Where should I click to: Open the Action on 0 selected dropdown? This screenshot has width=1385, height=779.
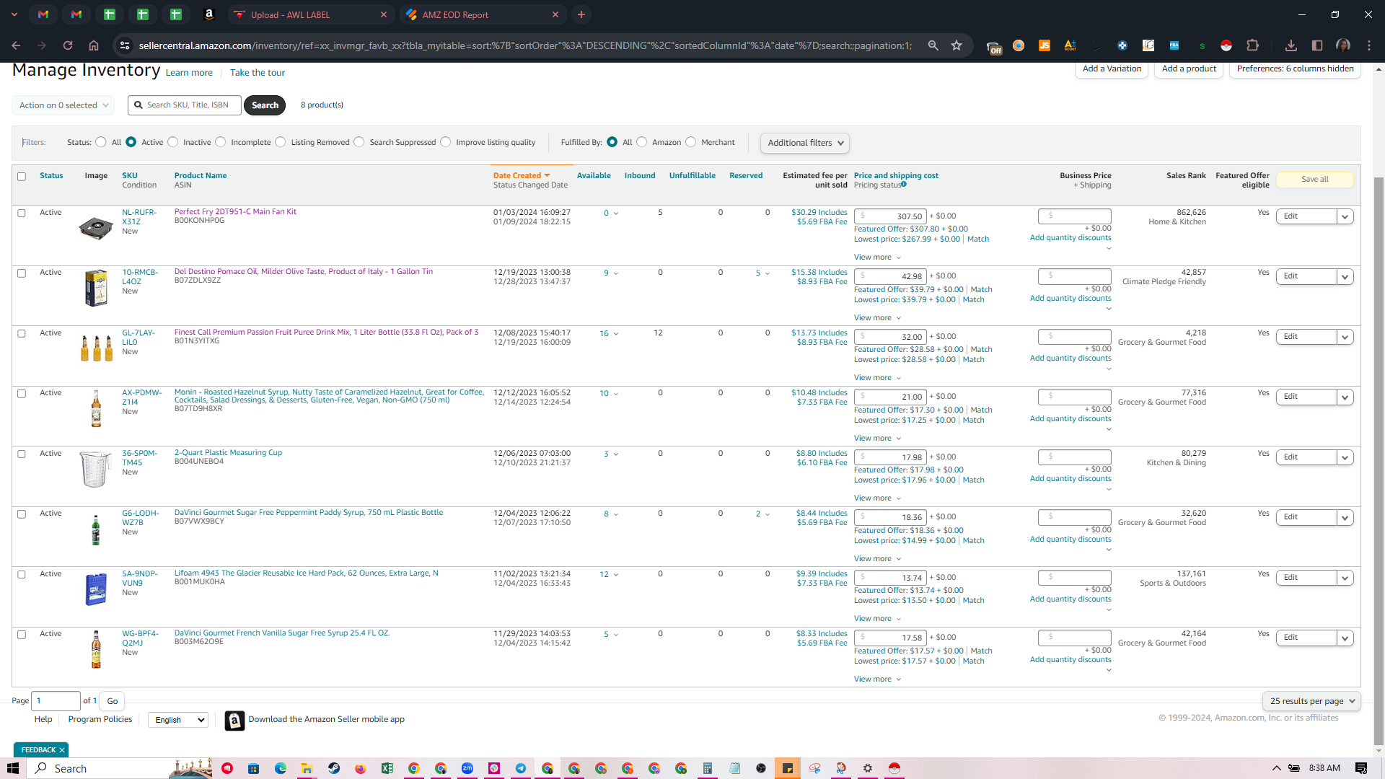click(x=63, y=105)
